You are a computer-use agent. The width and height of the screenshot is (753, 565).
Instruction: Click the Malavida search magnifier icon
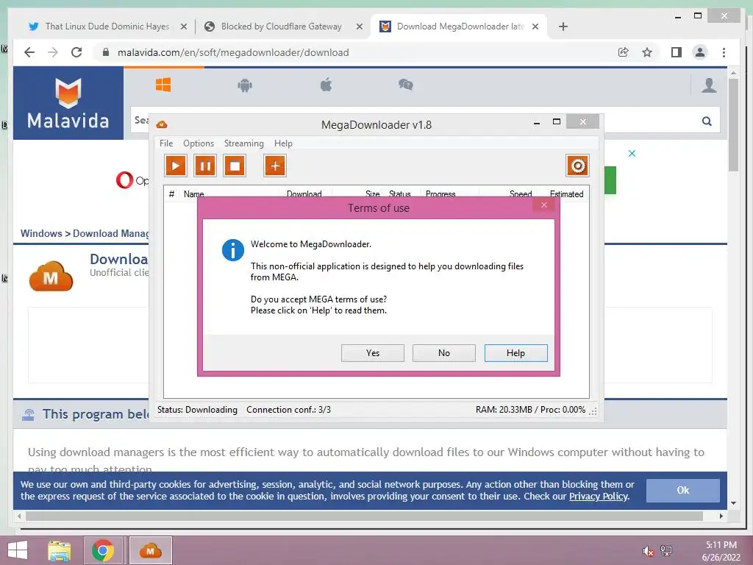pyautogui.click(x=707, y=121)
